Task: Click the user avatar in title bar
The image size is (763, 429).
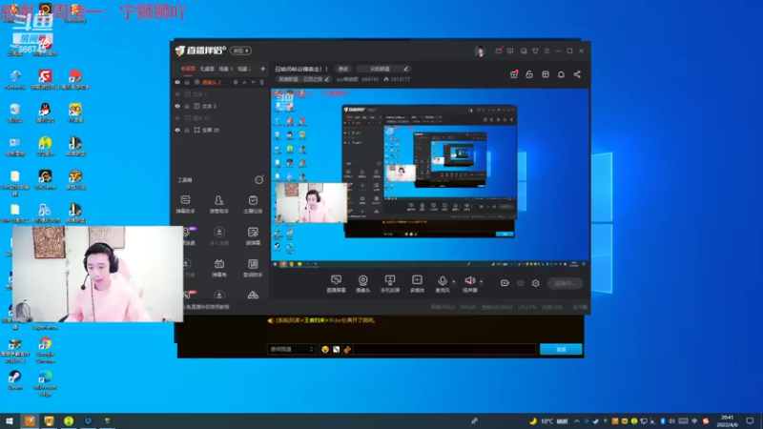Action: tap(480, 51)
